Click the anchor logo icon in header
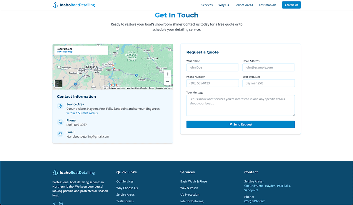353x205 pixels. (x=55, y=5)
